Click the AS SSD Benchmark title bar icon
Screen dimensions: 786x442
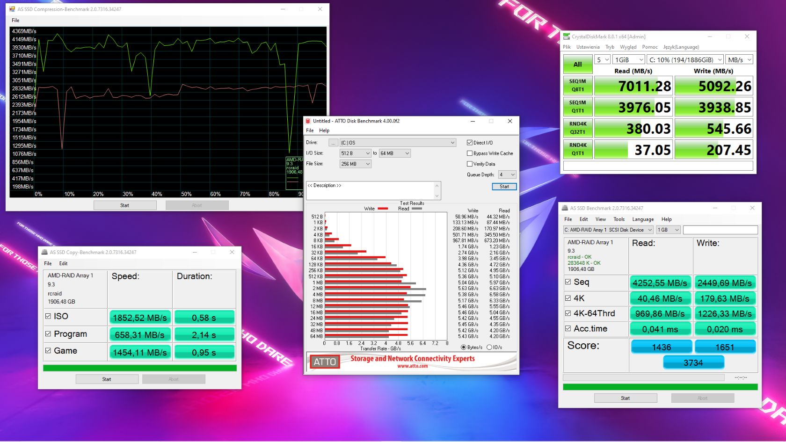tap(565, 208)
